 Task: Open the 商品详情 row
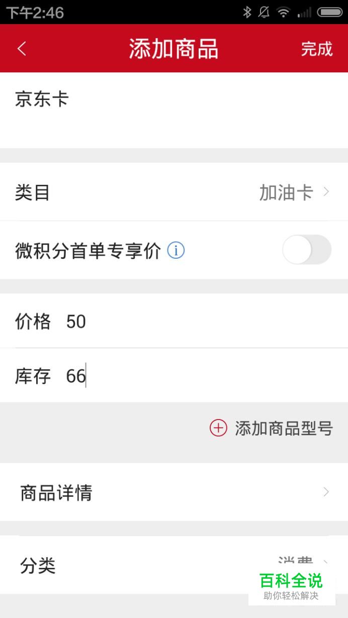tap(173, 492)
